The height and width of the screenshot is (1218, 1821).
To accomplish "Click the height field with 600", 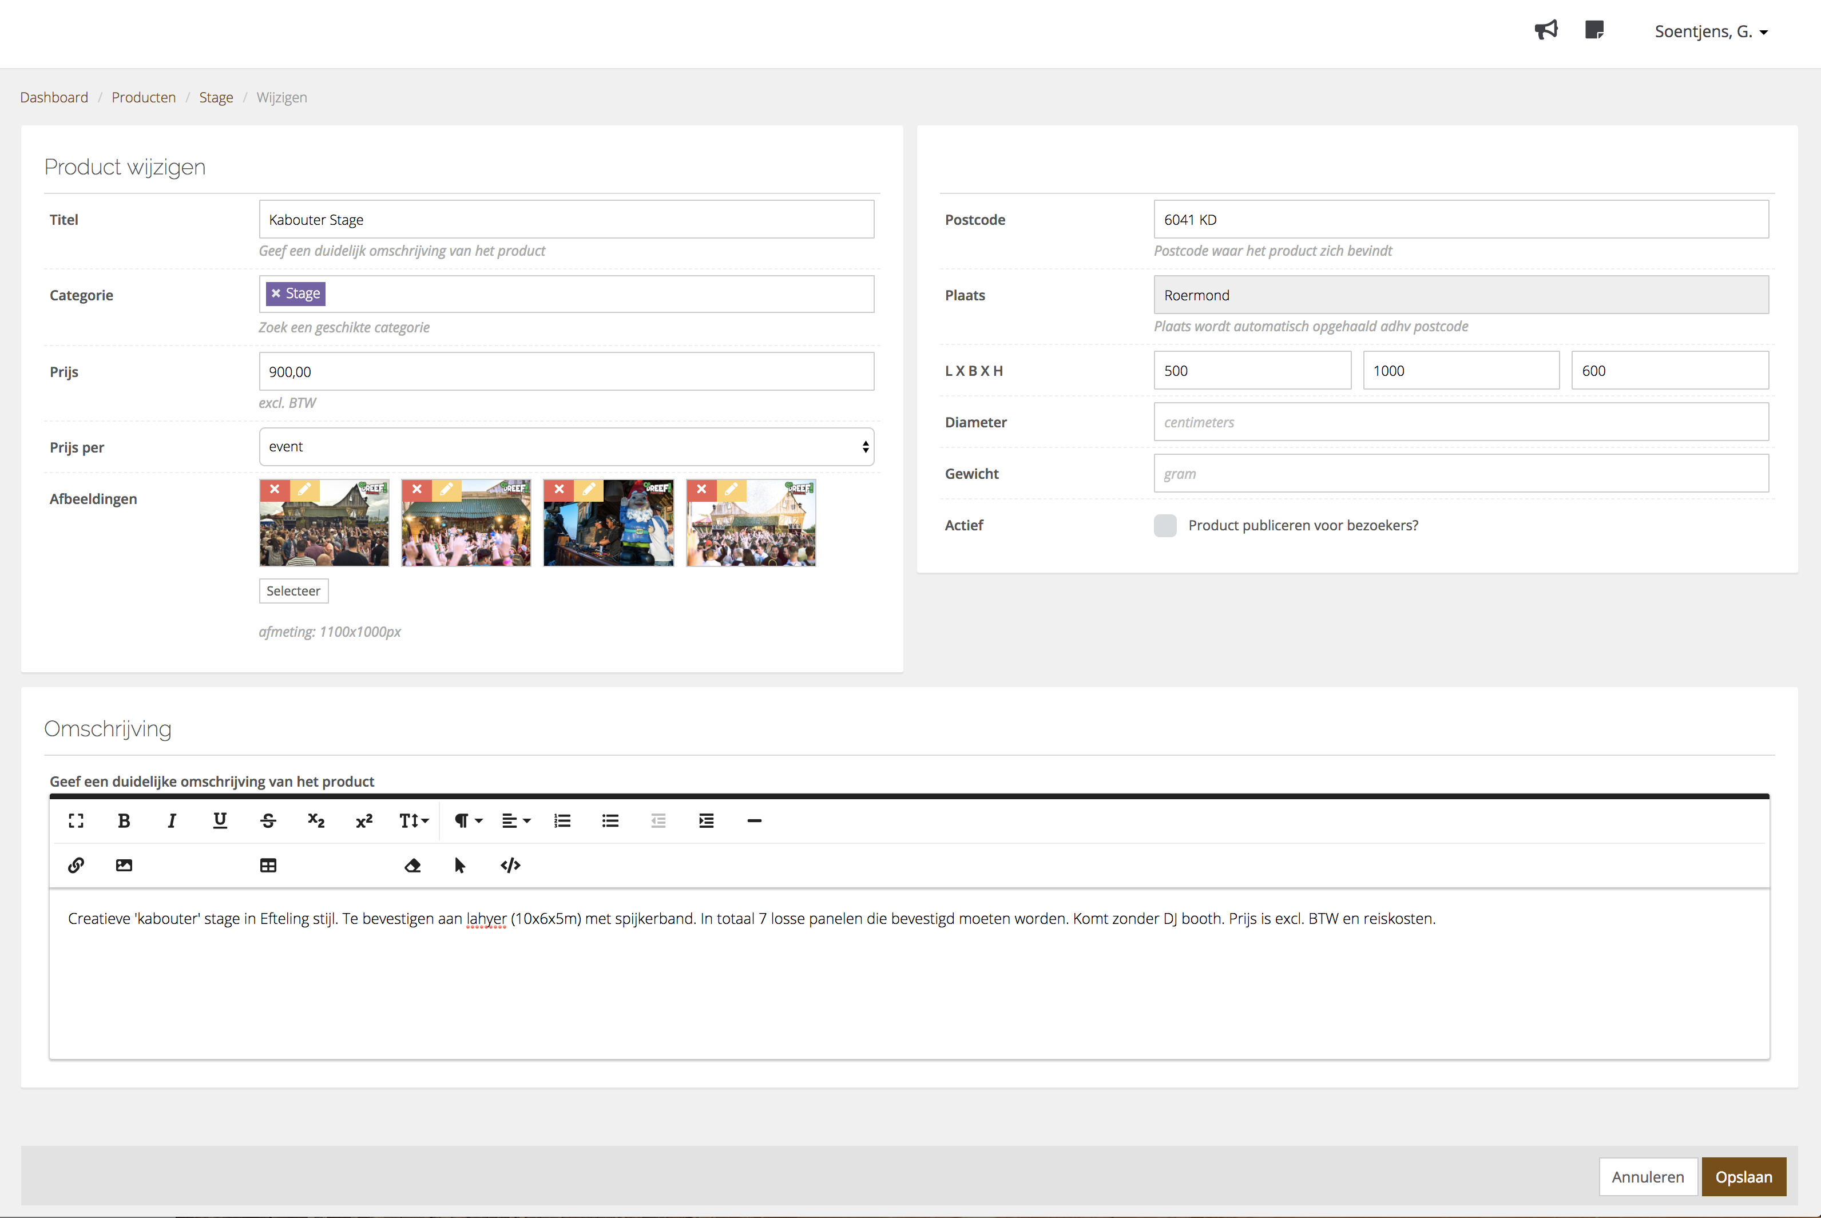I will [x=1669, y=371].
